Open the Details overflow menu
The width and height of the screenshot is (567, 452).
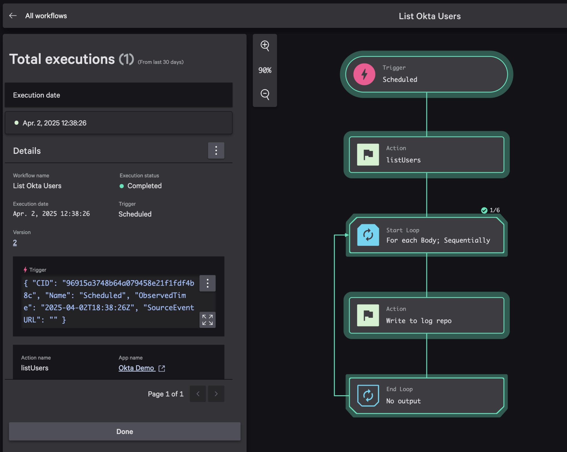216,150
